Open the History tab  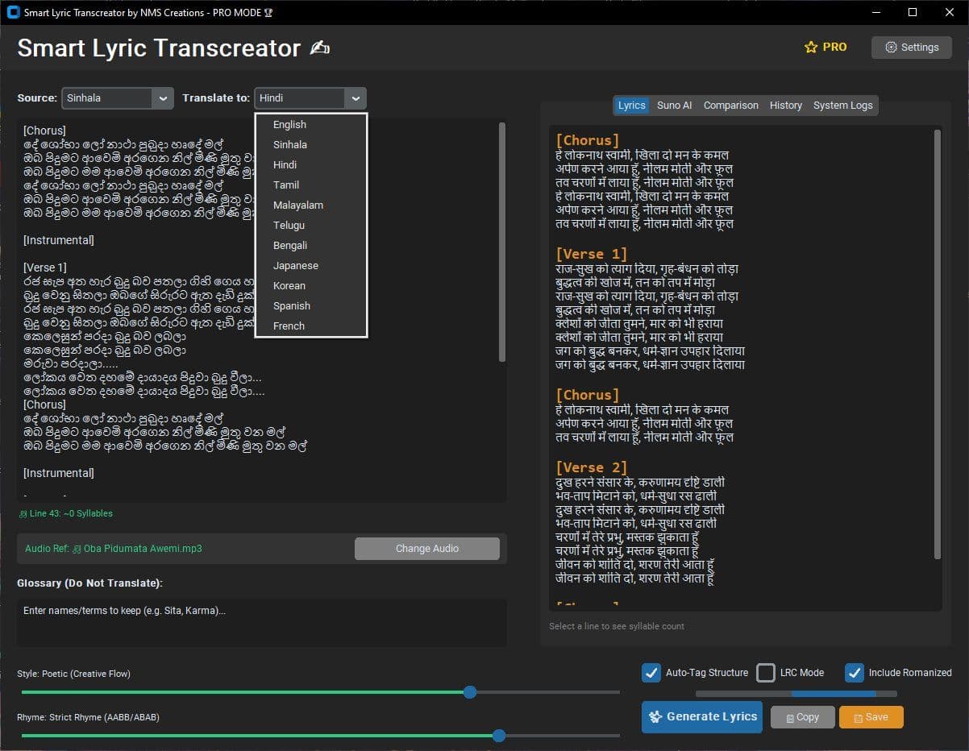pyautogui.click(x=785, y=106)
